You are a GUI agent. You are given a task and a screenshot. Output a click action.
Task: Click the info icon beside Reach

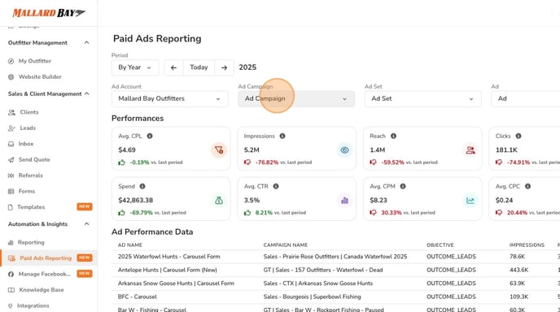(x=393, y=136)
